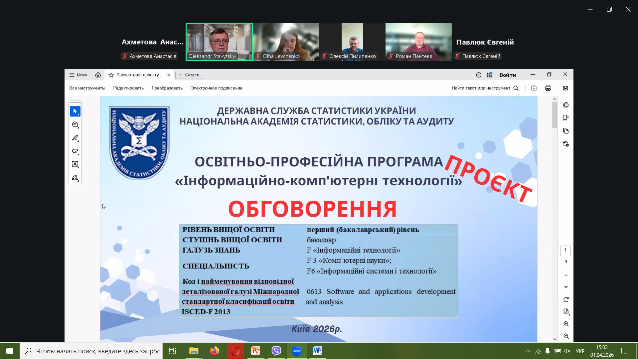
Task: Choose the freehand draw loop tool
Action: 75,151
